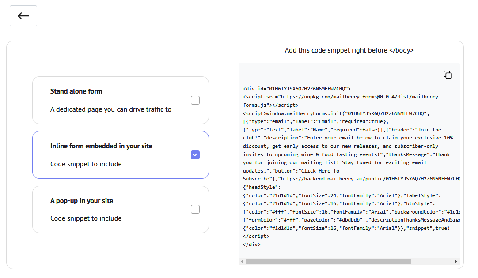The height and width of the screenshot is (278, 478).
Task: Pick the A pop-up in your site title
Action: (82, 201)
